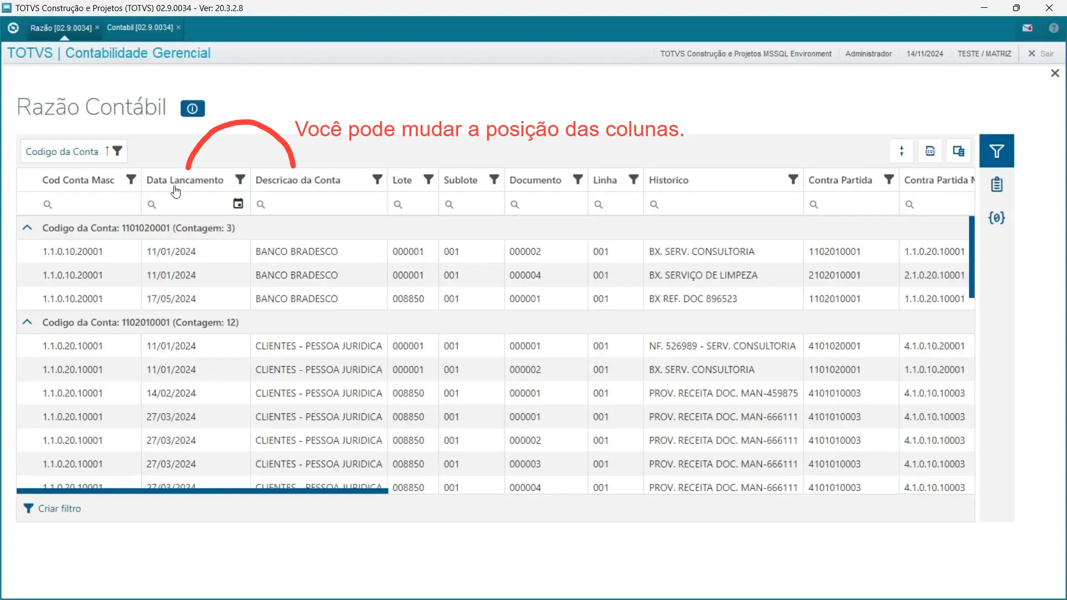
Task: Click the Administrador user label
Action: [868, 54]
